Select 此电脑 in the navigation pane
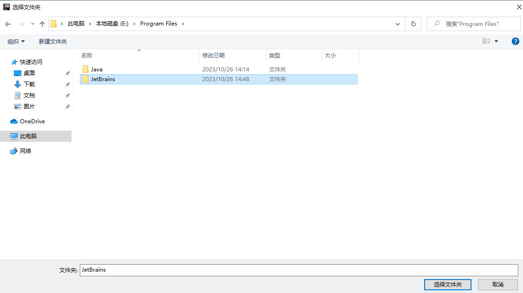The height and width of the screenshot is (293, 523). (x=28, y=136)
